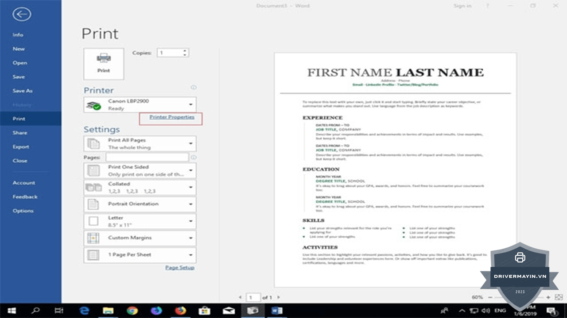This screenshot has width=567, height=318.
Task: Select Export in the backstage menu
Action: (21, 147)
